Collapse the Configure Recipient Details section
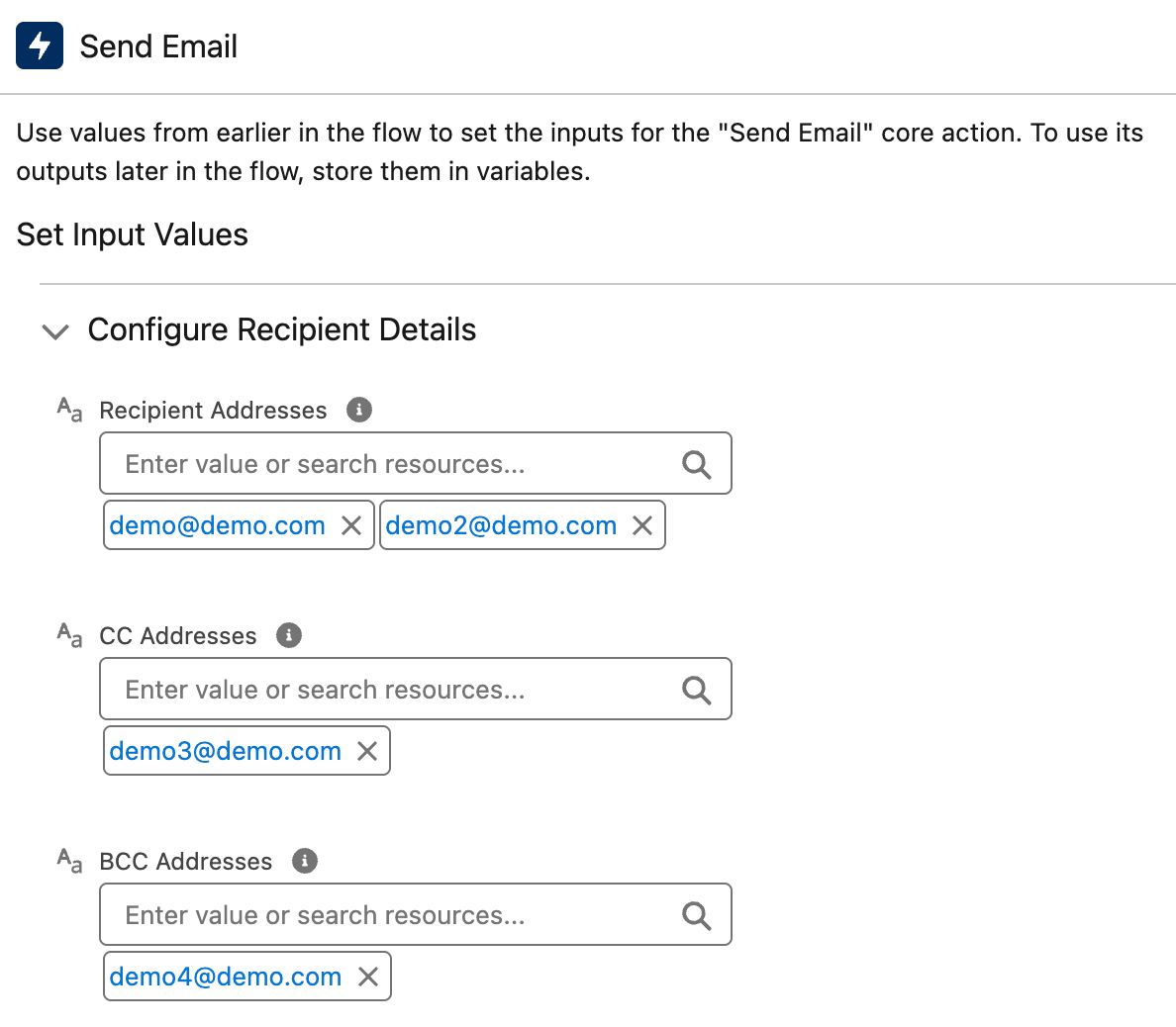The image size is (1176, 1027). 56,330
